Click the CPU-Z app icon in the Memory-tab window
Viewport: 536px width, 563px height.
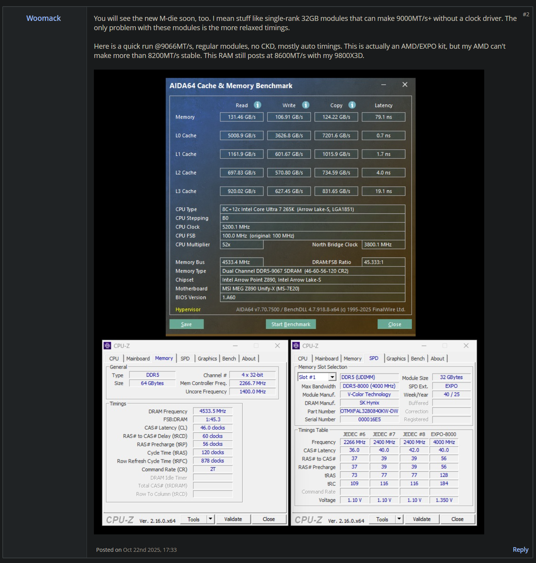point(107,346)
